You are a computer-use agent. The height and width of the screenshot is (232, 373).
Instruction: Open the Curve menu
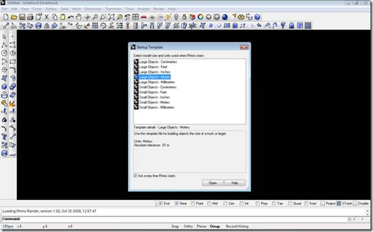pyautogui.click(x=37, y=9)
